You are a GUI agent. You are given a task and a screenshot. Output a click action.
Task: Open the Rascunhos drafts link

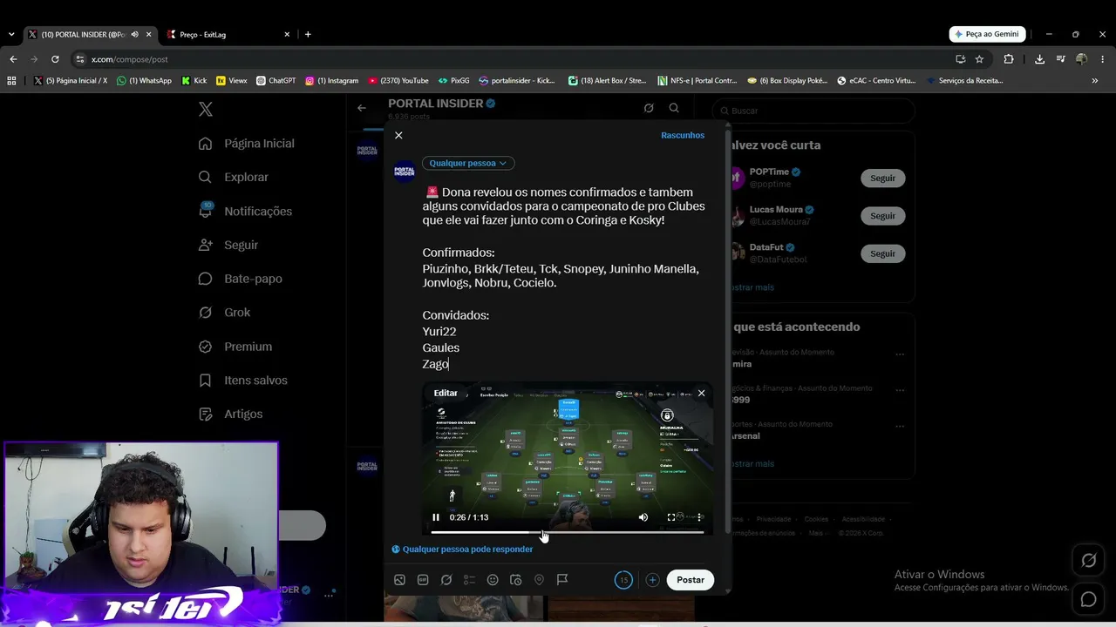coord(683,135)
